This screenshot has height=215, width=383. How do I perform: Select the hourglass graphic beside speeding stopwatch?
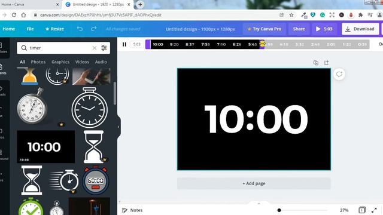32,180
